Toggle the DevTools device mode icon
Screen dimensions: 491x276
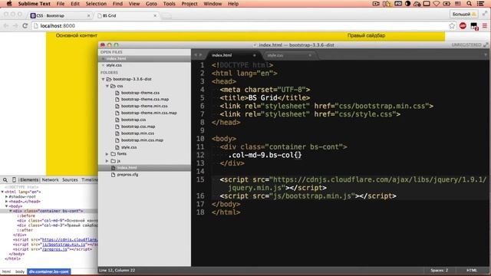[x=14, y=180]
